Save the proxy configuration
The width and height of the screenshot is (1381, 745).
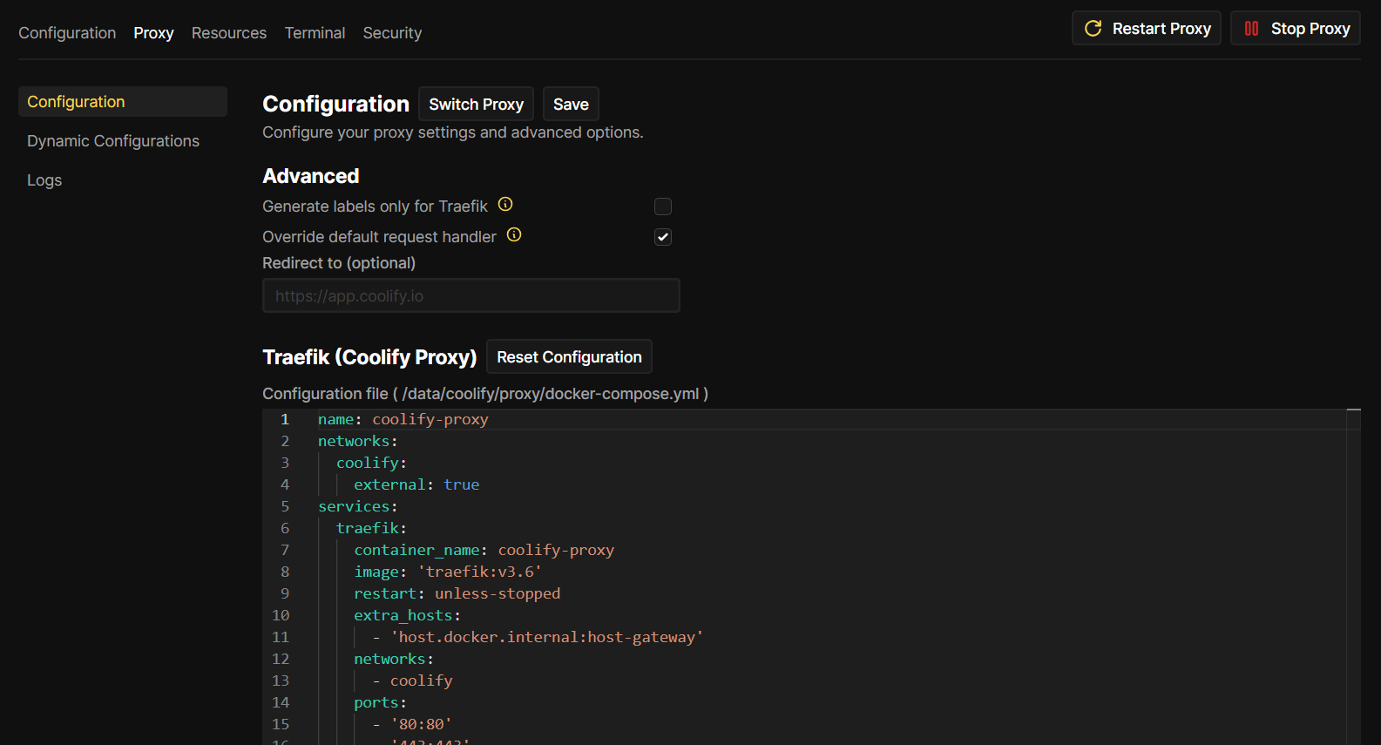(x=571, y=105)
